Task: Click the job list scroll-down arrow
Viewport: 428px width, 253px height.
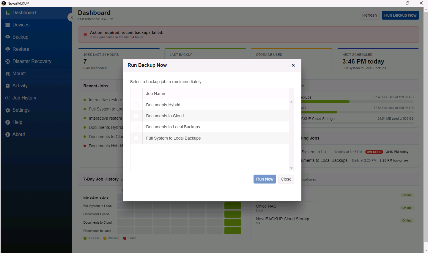Action: pyautogui.click(x=291, y=168)
